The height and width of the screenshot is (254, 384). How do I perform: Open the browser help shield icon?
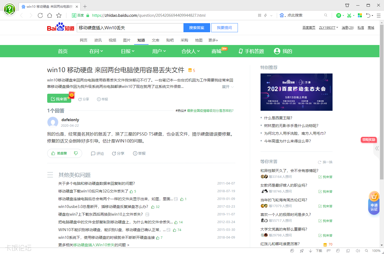coord(9,9)
